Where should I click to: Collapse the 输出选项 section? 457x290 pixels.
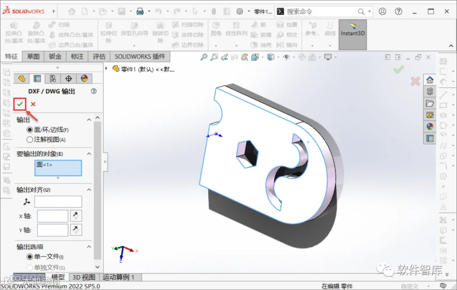(x=89, y=246)
